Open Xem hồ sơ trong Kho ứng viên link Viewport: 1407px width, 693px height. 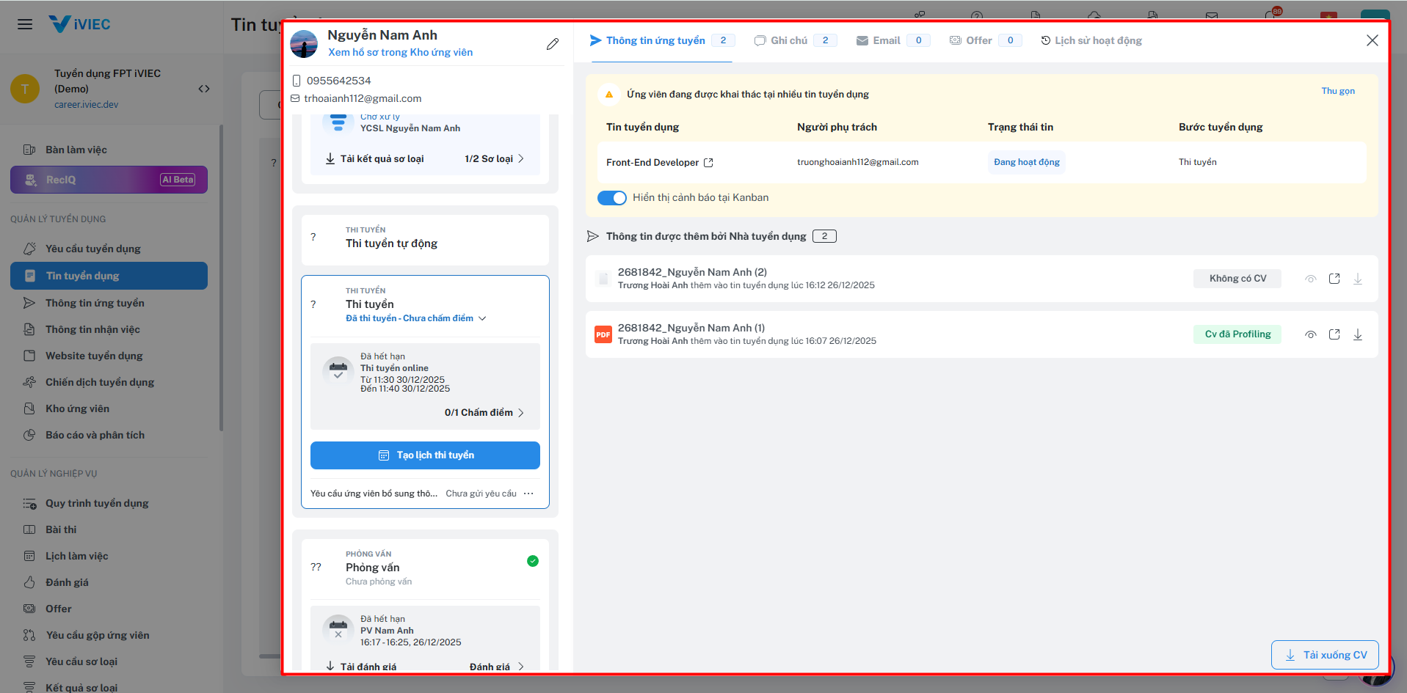tap(400, 53)
